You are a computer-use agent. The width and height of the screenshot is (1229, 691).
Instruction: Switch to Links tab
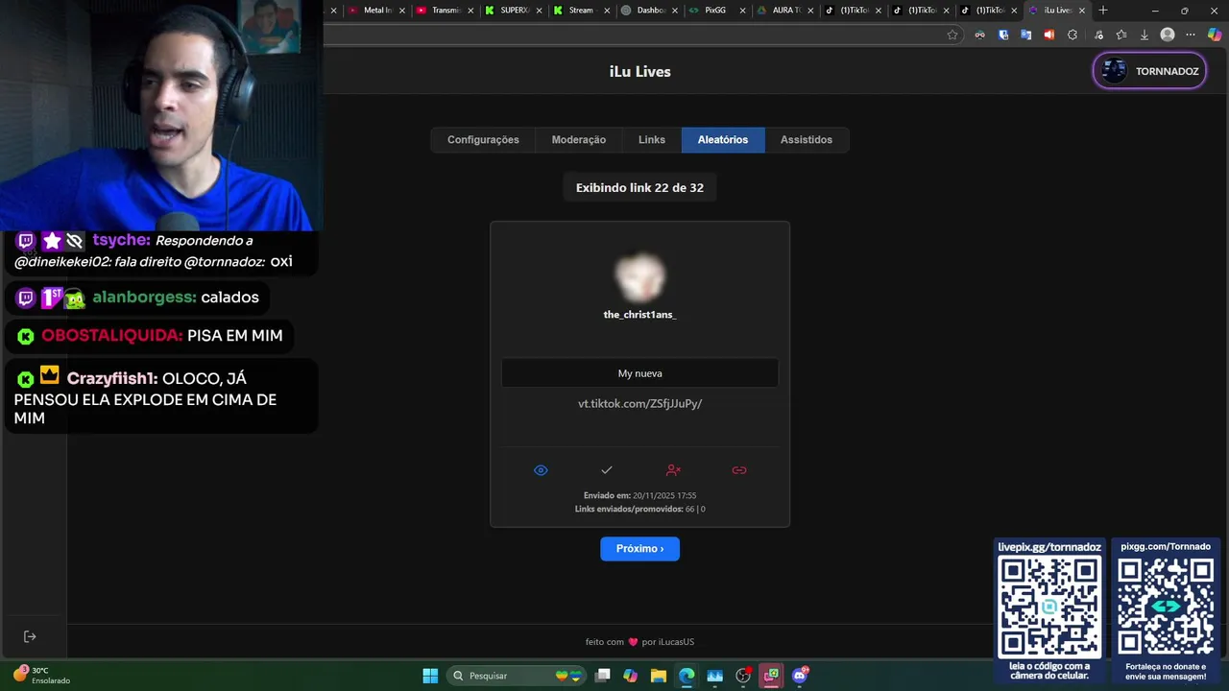pos(652,140)
